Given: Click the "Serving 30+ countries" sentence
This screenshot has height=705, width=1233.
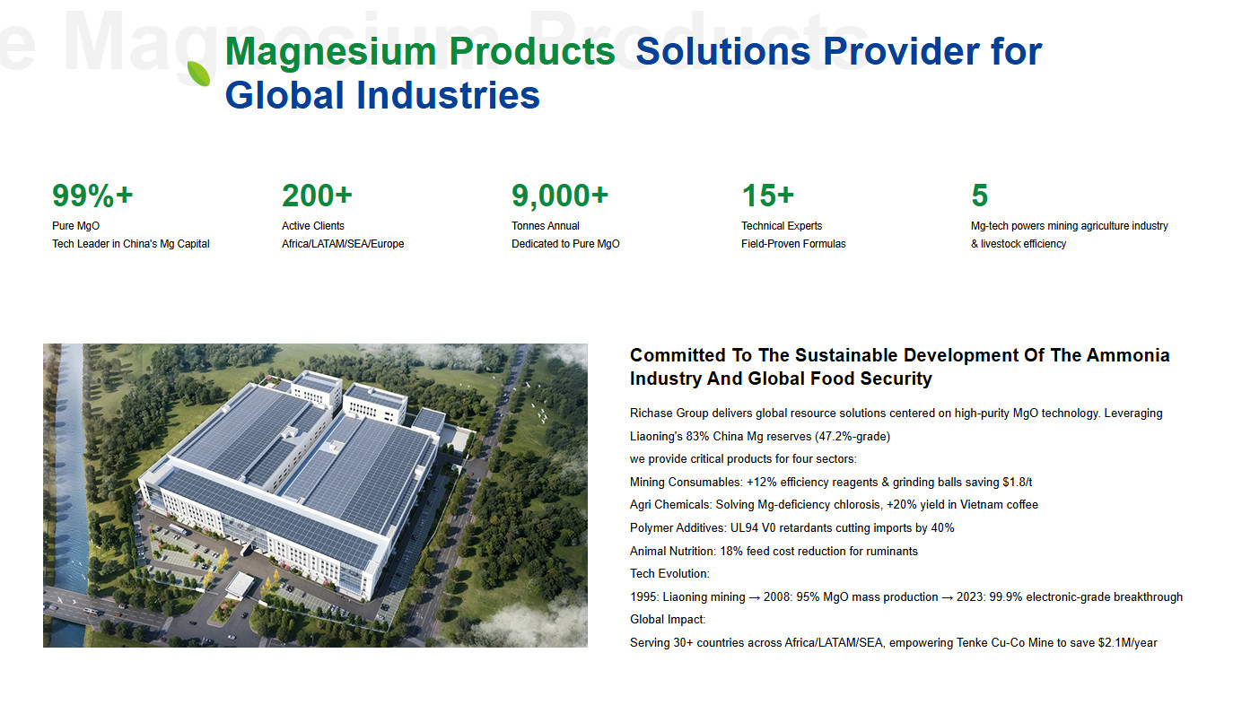Looking at the screenshot, I should tap(893, 643).
